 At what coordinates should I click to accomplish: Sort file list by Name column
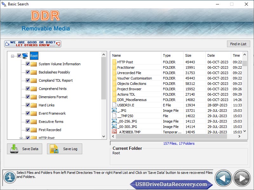tap(136, 55)
